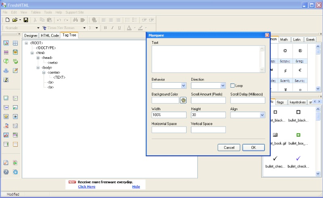Screen dimensions: 323x198
Task: Click the Insert Table sidebar icon
Action: (15, 43)
